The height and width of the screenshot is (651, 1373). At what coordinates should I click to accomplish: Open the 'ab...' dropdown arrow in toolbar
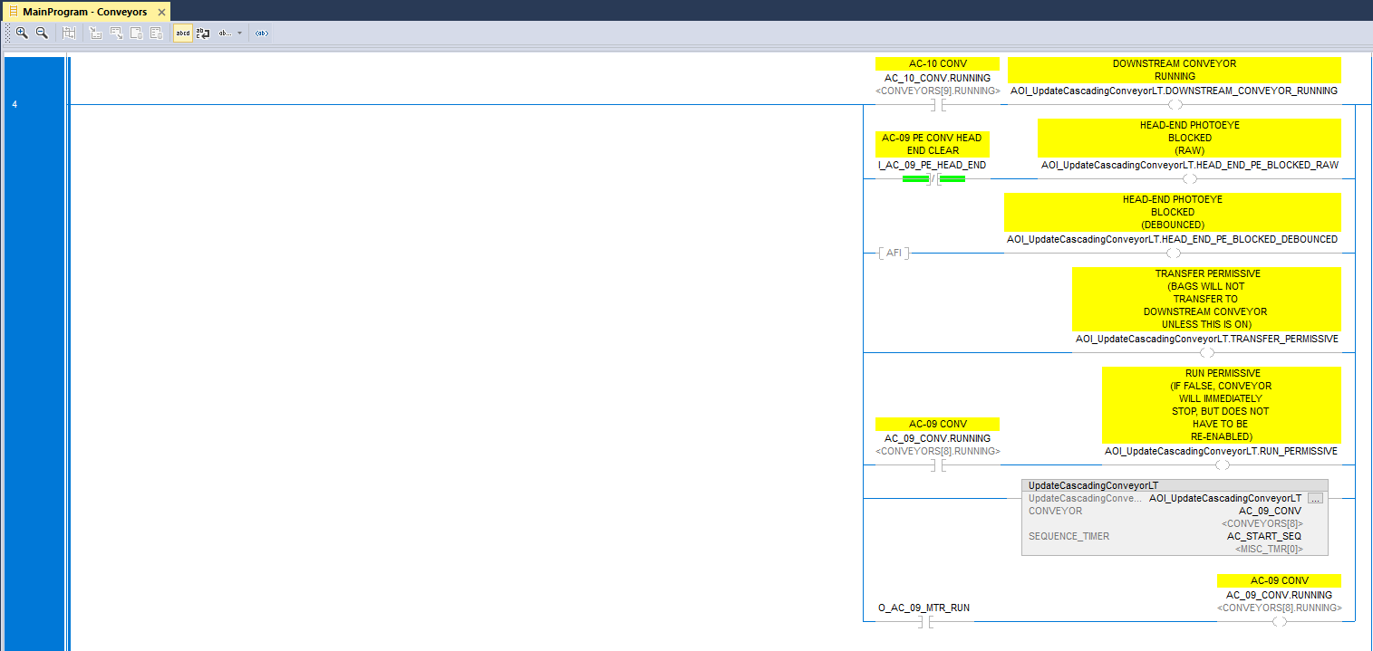coord(239,33)
